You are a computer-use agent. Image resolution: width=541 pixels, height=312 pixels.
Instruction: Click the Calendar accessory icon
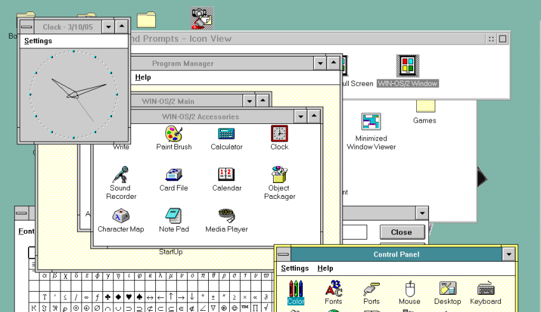coord(227,175)
